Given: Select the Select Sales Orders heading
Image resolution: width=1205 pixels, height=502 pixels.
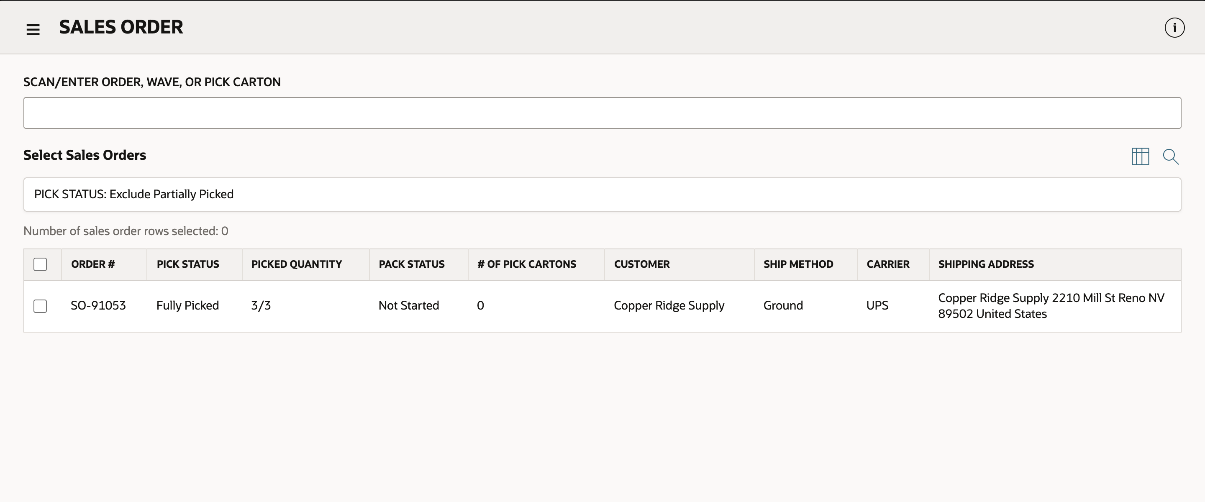Looking at the screenshot, I should click(85, 155).
